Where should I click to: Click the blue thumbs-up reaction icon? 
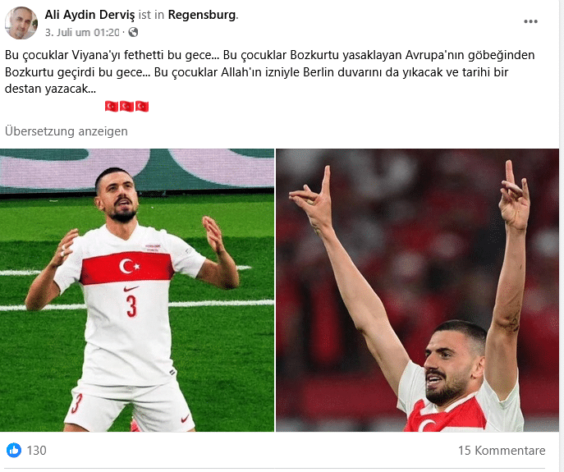(14, 450)
